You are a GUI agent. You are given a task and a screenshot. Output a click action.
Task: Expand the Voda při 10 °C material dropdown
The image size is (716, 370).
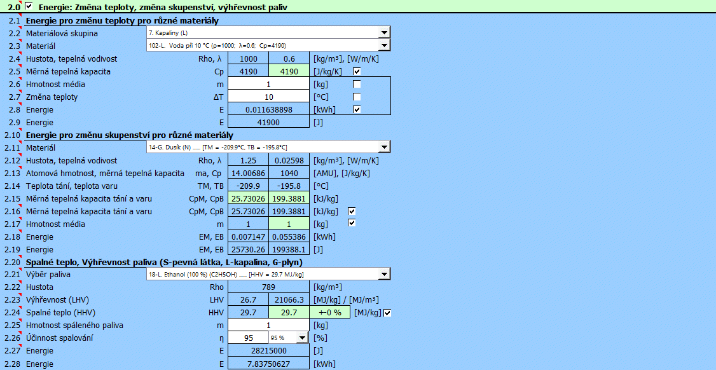coord(383,46)
